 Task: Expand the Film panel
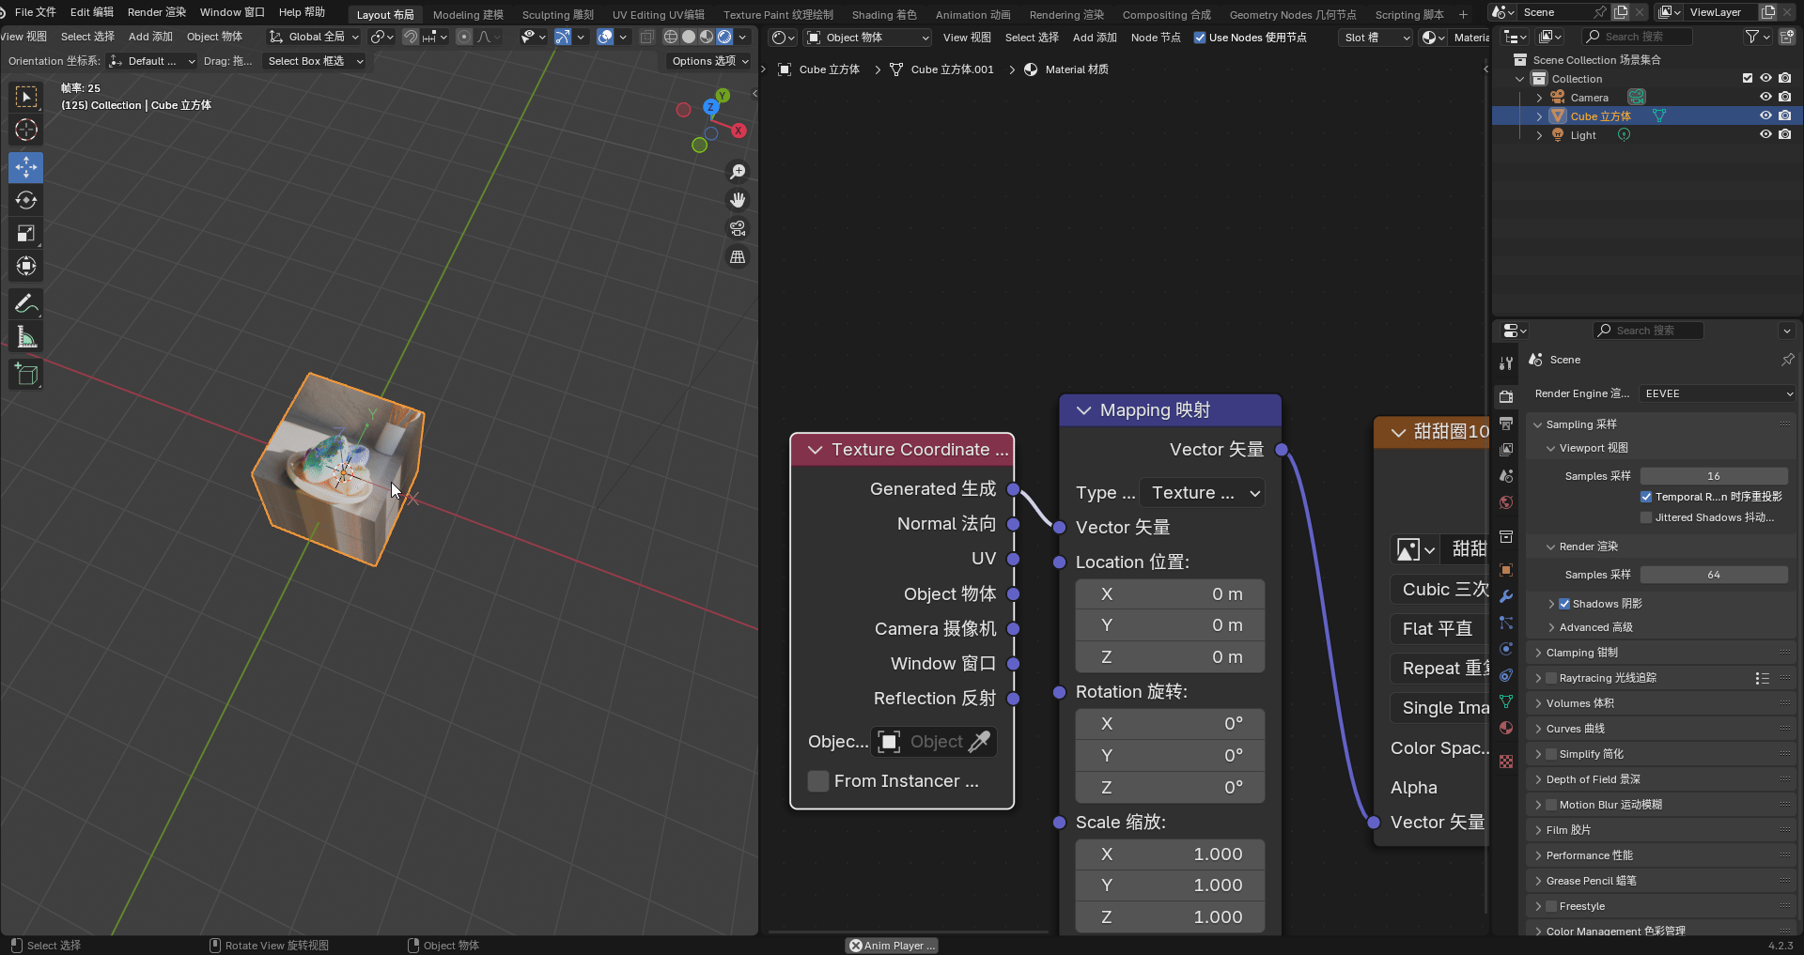1568,830
